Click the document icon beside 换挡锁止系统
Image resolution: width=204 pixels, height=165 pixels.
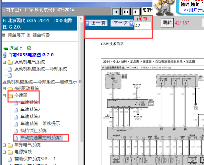tap(16, 131)
